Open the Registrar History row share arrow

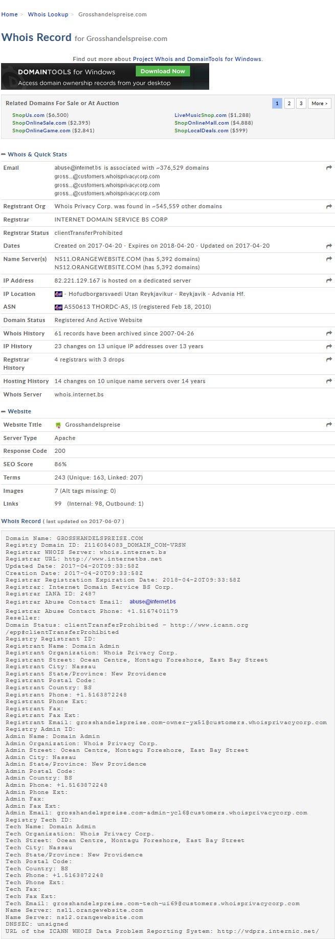(329, 359)
